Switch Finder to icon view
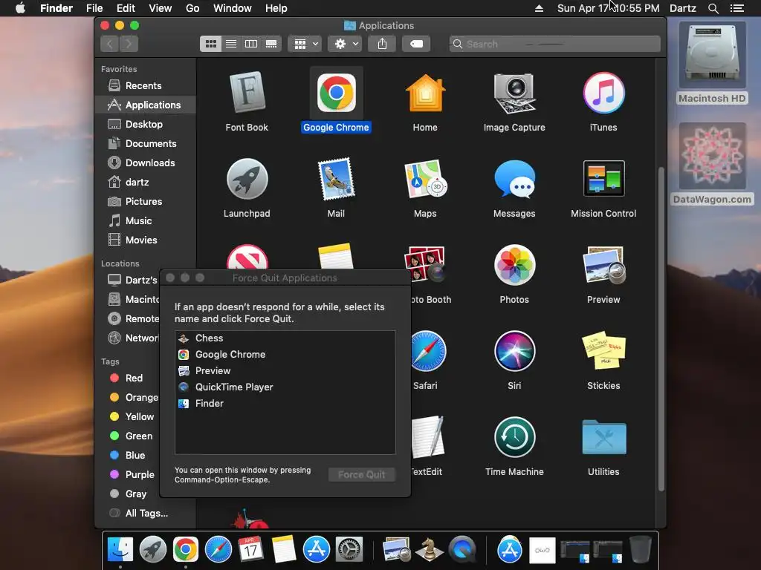This screenshot has height=570, width=761. (211, 44)
